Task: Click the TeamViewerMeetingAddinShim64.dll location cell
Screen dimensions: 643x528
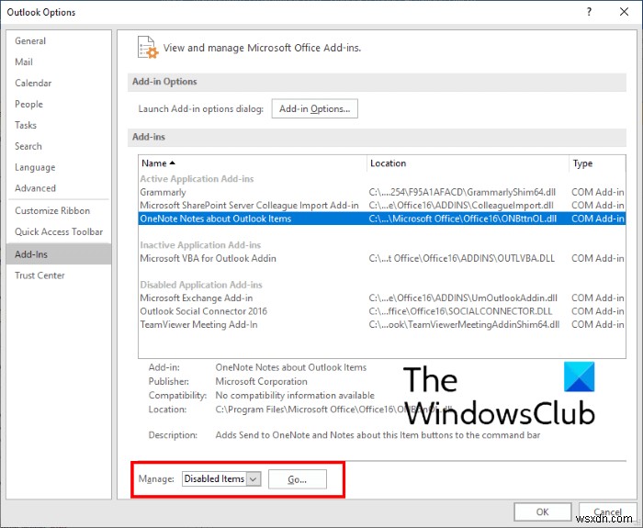Action: tap(464, 325)
